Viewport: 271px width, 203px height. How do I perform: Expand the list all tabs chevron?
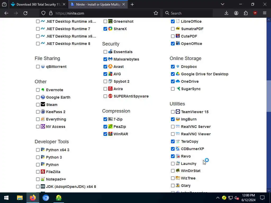[x=222, y=4]
